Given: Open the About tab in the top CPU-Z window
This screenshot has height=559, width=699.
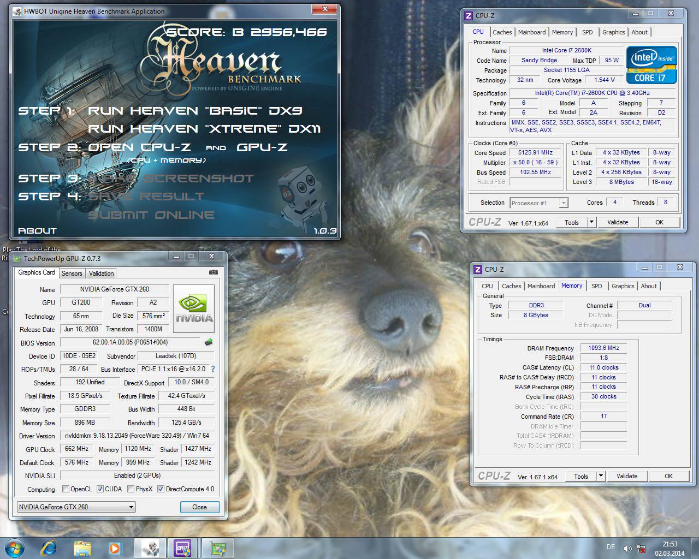Looking at the screenshot, I should coord(639,32).
